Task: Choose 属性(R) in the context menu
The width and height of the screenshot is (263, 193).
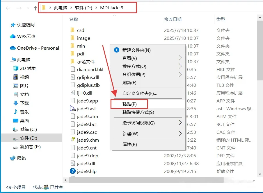Action: 148,144
